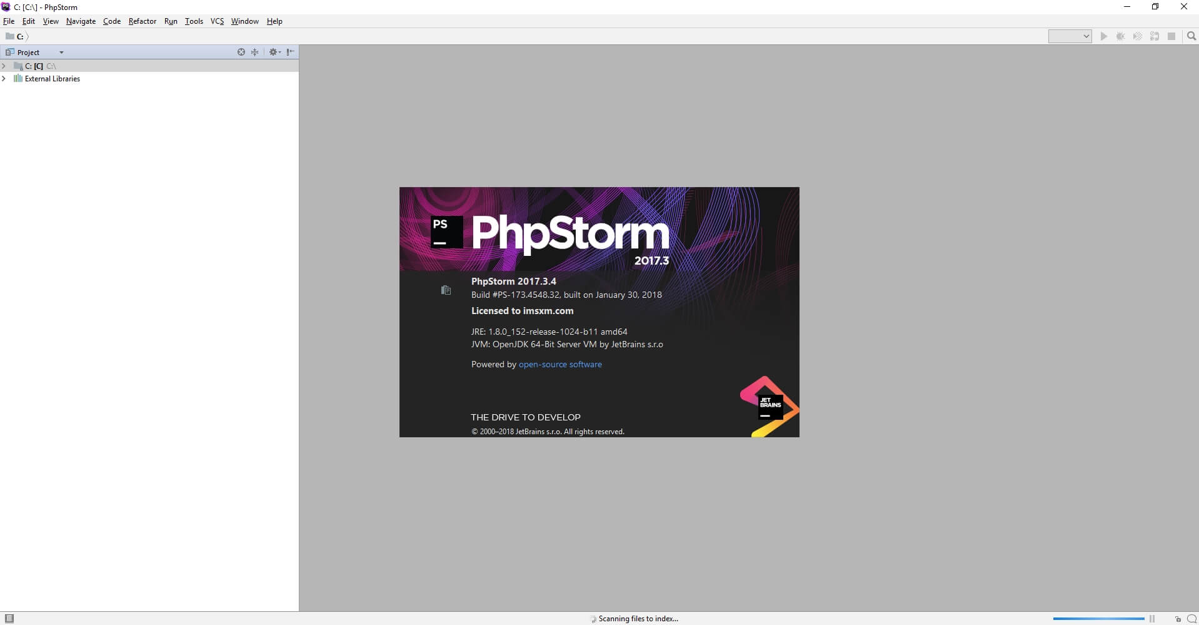Viewport: 1199px width, 625px height.
Task: Toggle tool window buttons icon in status bar
Action: pos(9,619)
